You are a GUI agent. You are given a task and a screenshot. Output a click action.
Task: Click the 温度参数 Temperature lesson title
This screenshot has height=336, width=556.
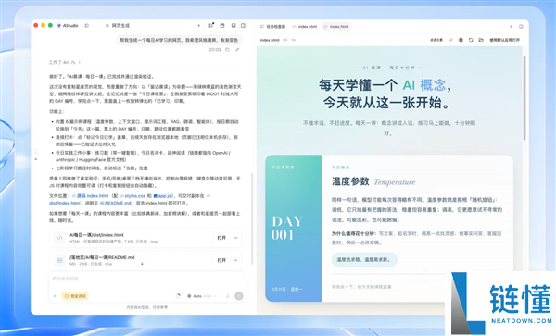(373, 181)
